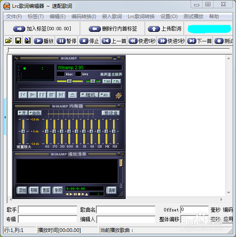Click playlist 添加 add button
Image resolution: width=236 pixels, height=237 pixels.
pos(22,190)
